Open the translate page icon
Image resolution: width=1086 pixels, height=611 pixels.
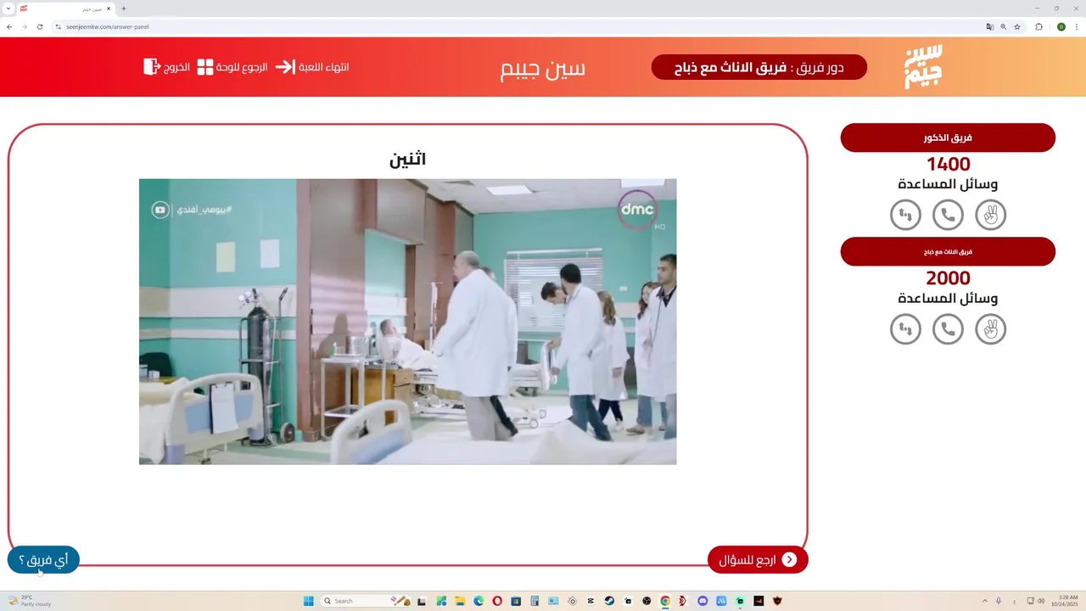pos(990,26)
